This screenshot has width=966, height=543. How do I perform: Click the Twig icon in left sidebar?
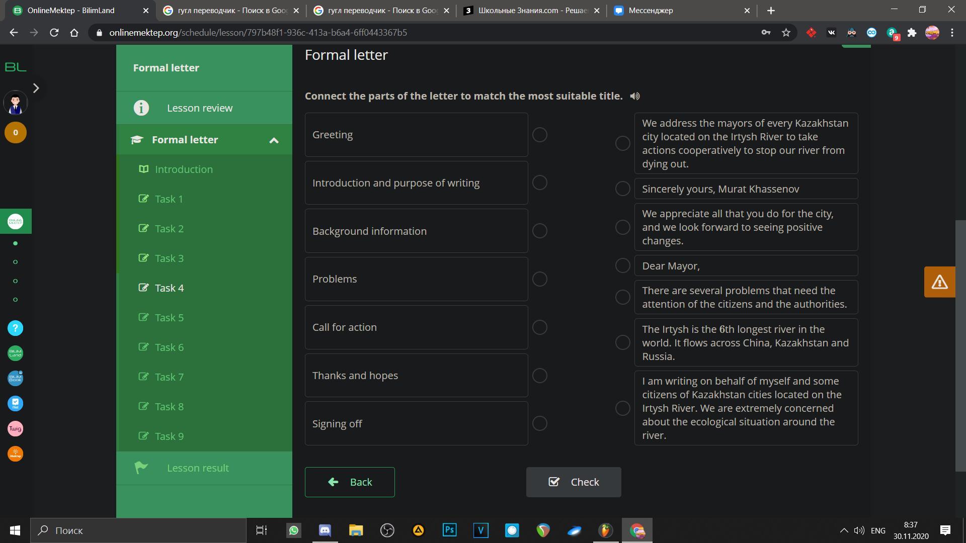point(15,429)
